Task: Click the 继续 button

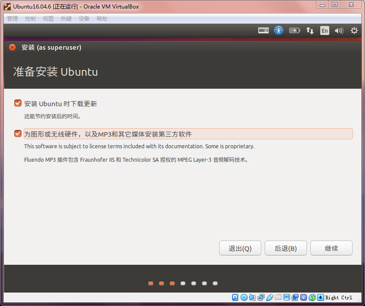Action: click(x=331, y=248)
